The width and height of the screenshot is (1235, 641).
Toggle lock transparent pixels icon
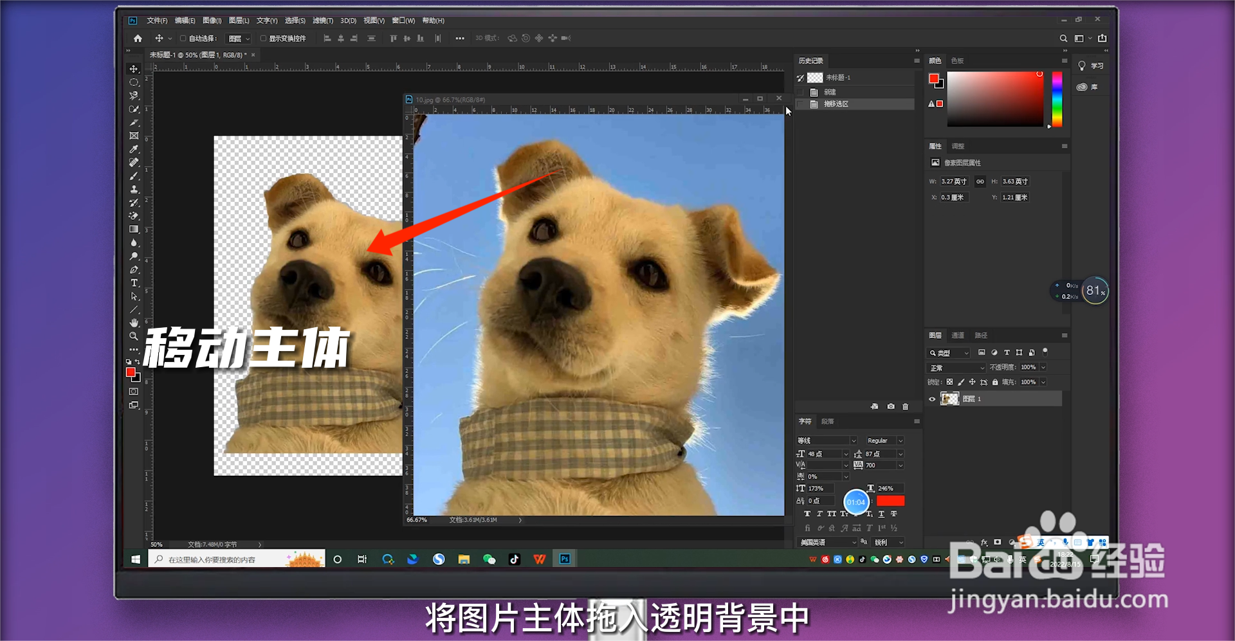[x=949, y=382]
